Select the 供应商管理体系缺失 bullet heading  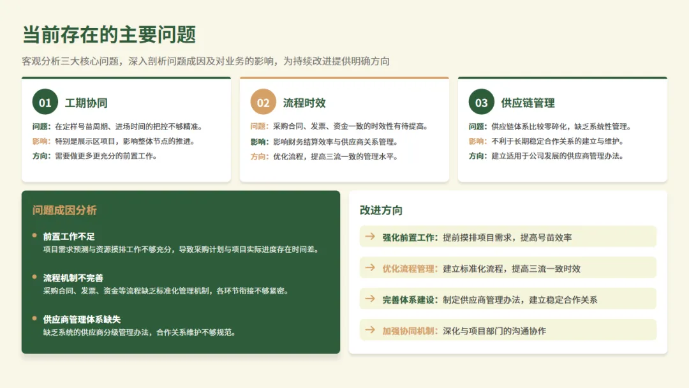(82, 320)
